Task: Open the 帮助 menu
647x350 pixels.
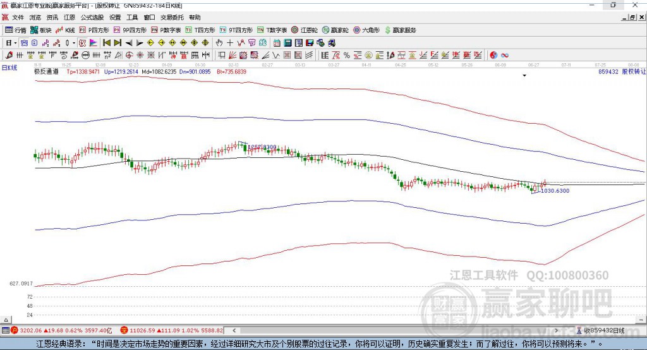Action: click(x=195, y=17)
